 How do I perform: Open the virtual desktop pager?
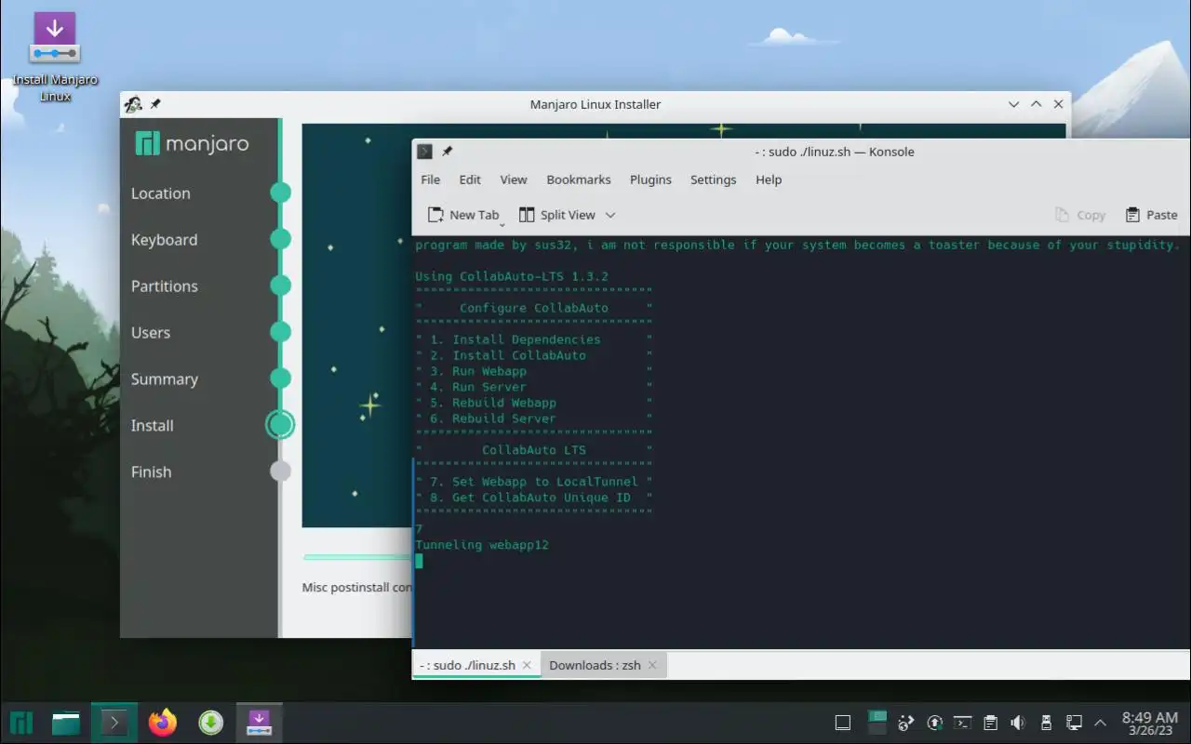click(x=877, y=723)
